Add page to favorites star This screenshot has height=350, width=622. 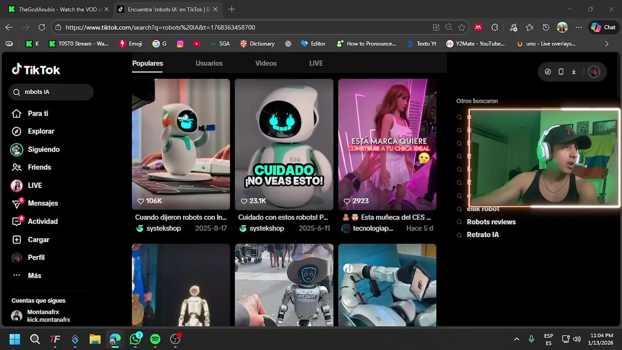(x=462, y=28)
